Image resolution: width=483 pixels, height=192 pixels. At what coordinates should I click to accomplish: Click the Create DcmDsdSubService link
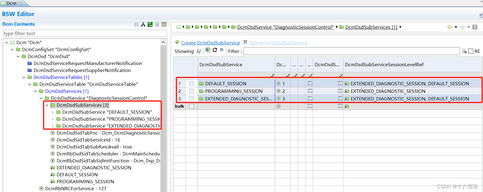pos(211,43)
